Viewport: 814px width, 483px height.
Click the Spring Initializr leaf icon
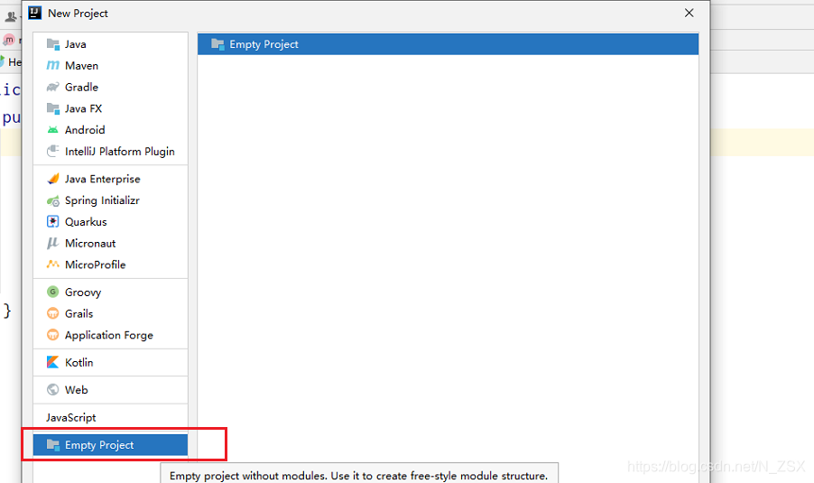(53, 200)
